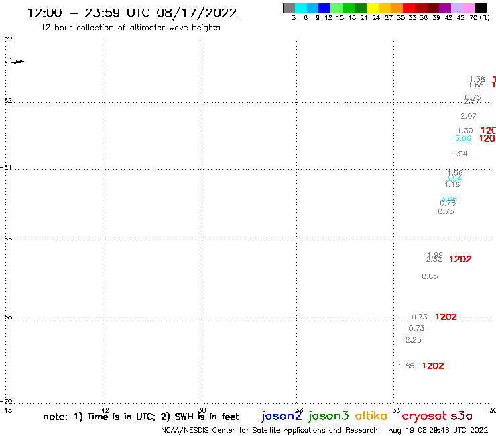Click the -62 latitude axis label

pos(6,101)
